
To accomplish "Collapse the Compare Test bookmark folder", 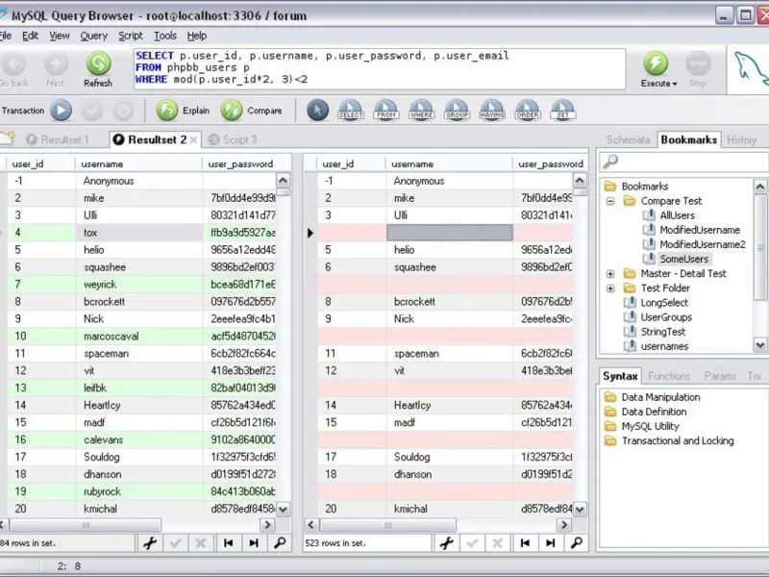I will click(x=610, y=201).
